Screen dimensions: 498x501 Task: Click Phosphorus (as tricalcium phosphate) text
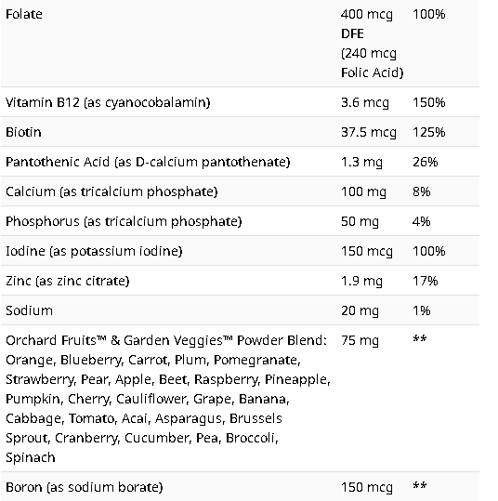point(124,221)
